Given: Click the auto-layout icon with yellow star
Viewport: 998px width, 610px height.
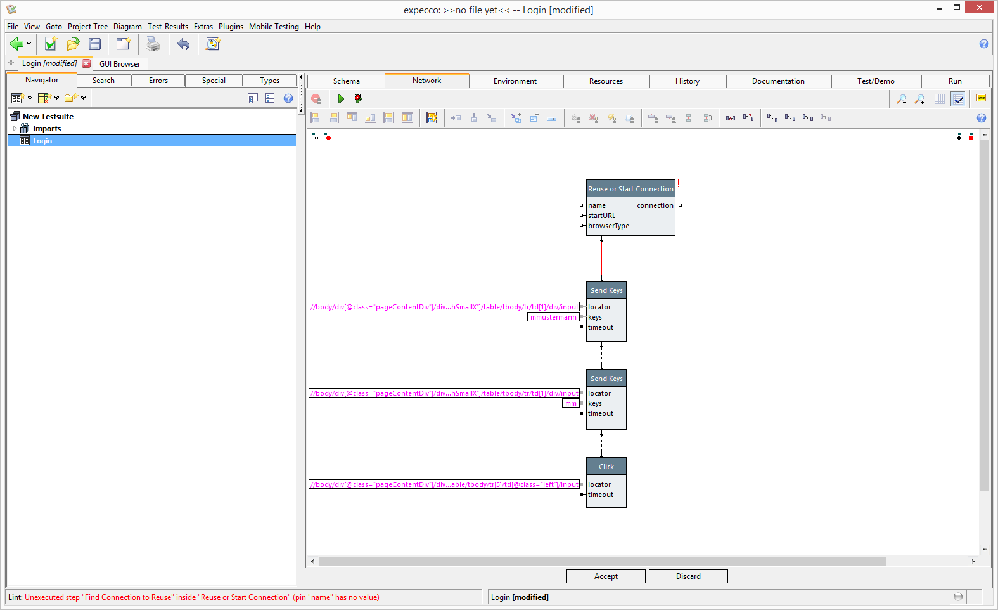Looking at the screenshot, I should click(x=432, y=118).
